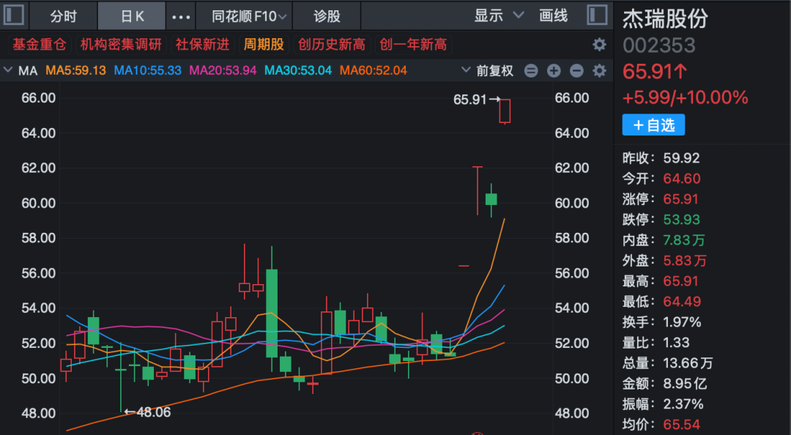
Task: Toggle the right quote panel visibility
Action: pos(596,14)
